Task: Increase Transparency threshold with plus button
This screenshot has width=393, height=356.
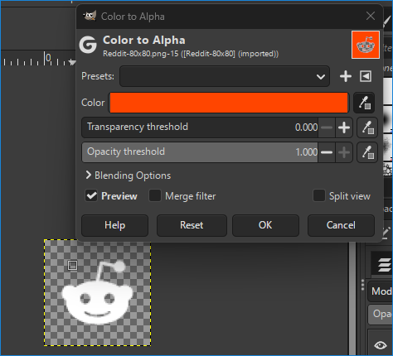Action: click(x=344, y=127)
